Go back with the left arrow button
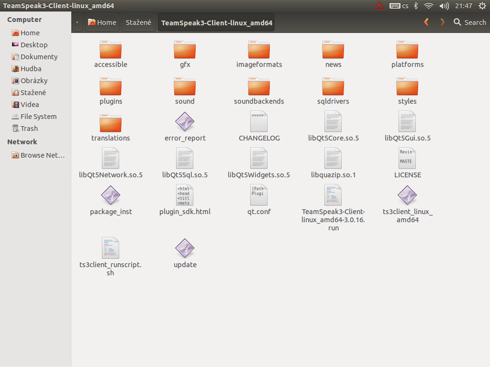Viewport: 490px width, 367px height. [x=426, y=22]
